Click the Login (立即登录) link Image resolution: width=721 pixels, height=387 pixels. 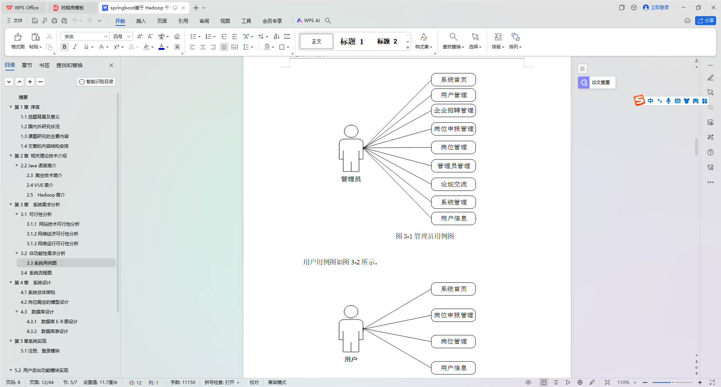tap(656, 7)
